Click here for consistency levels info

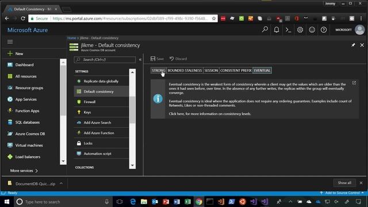(210, 114)
